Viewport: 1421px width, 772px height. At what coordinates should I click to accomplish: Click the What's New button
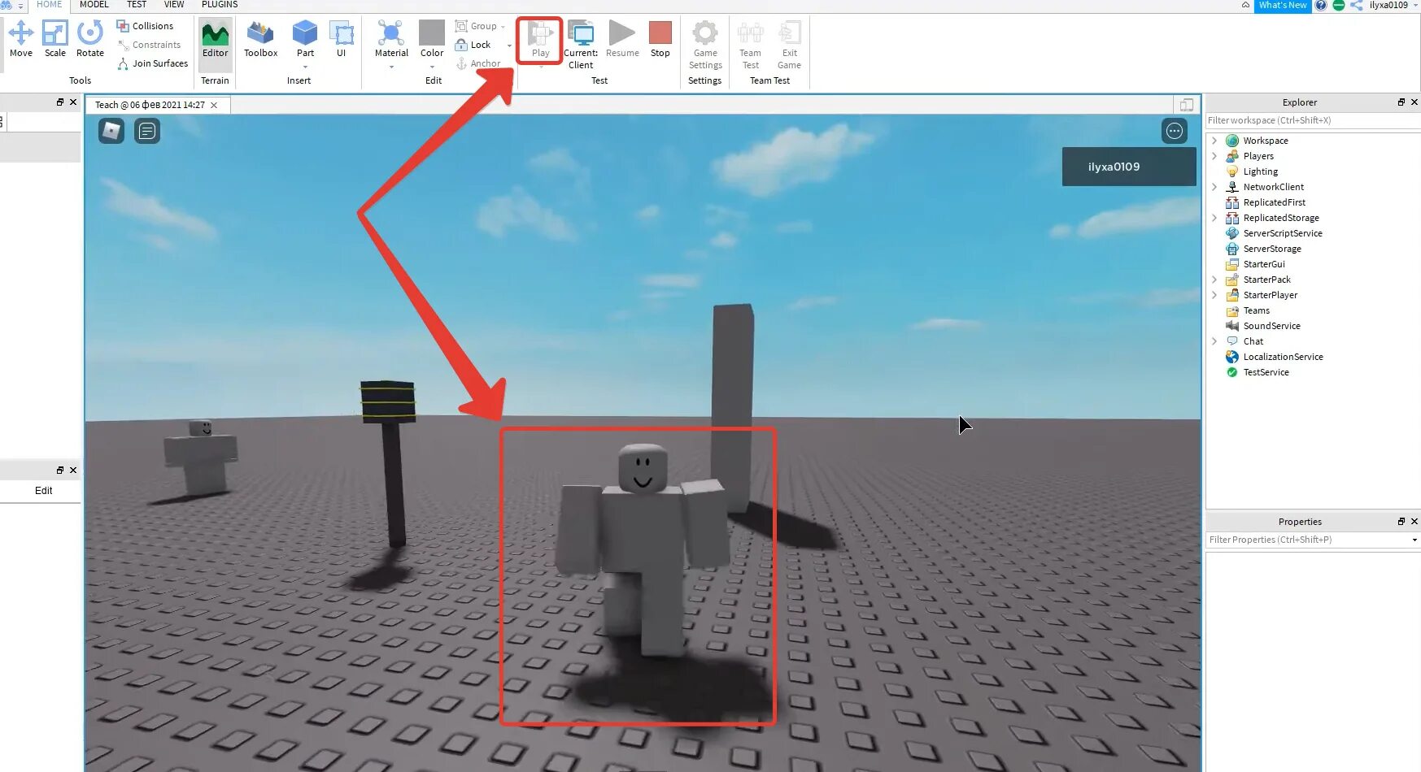point(1283,6)
